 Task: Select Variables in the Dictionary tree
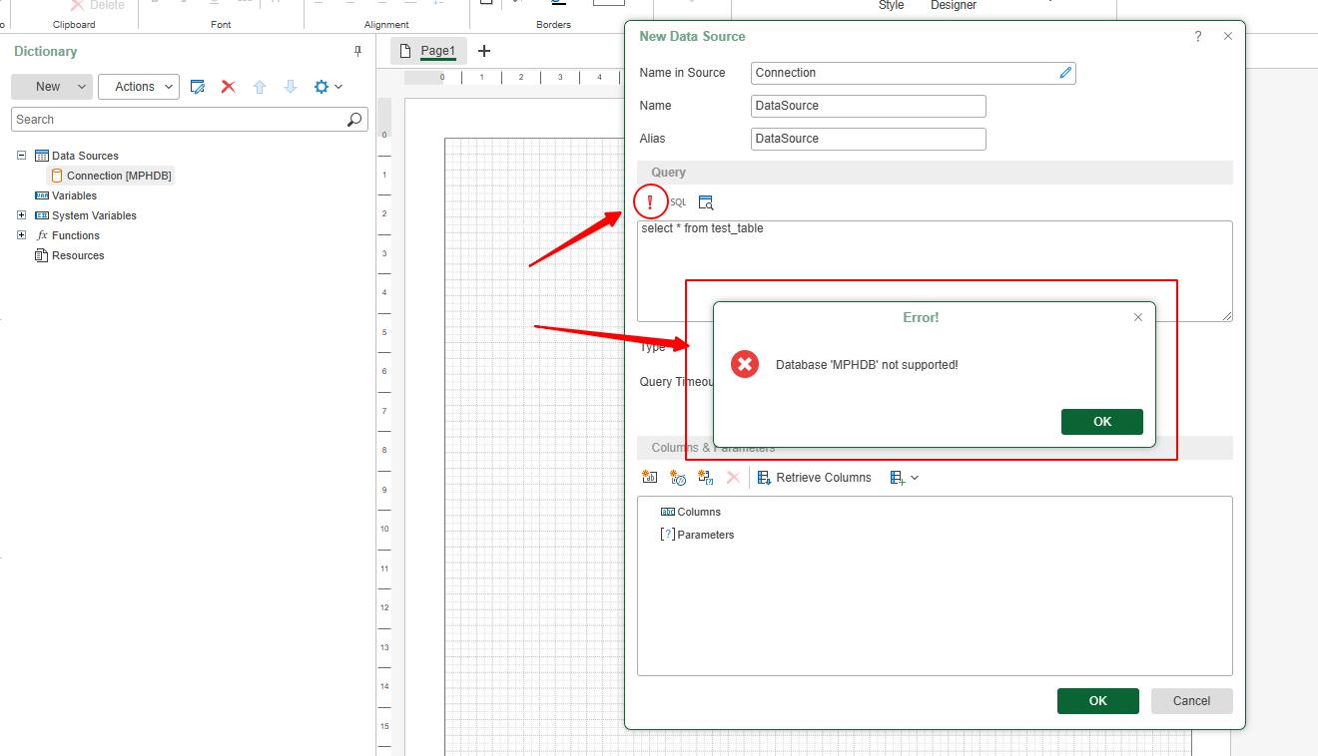66,195
